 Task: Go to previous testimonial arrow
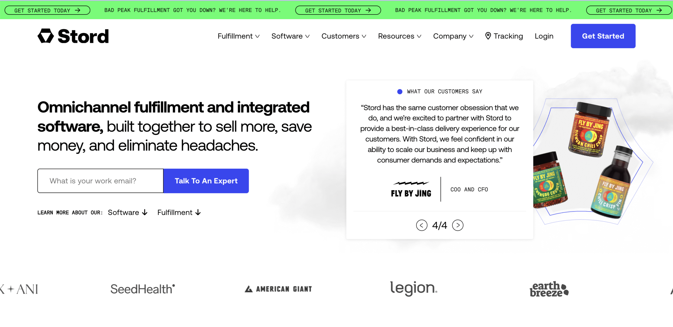click(421, 225)
